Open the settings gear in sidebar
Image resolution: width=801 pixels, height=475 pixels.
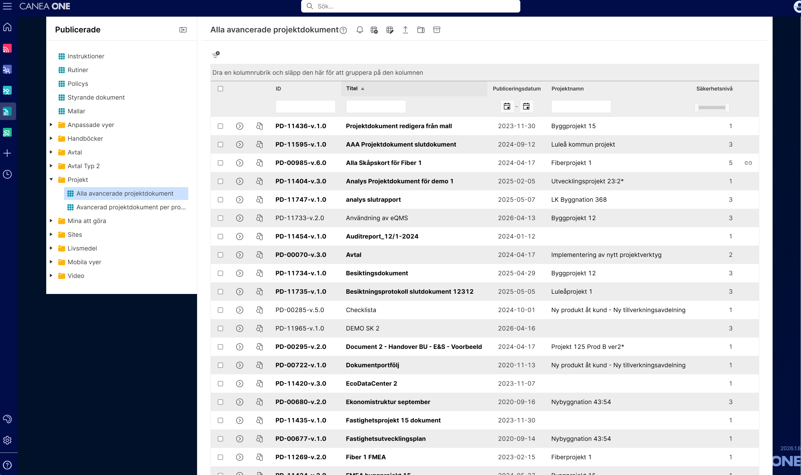[x=7, y=440]
